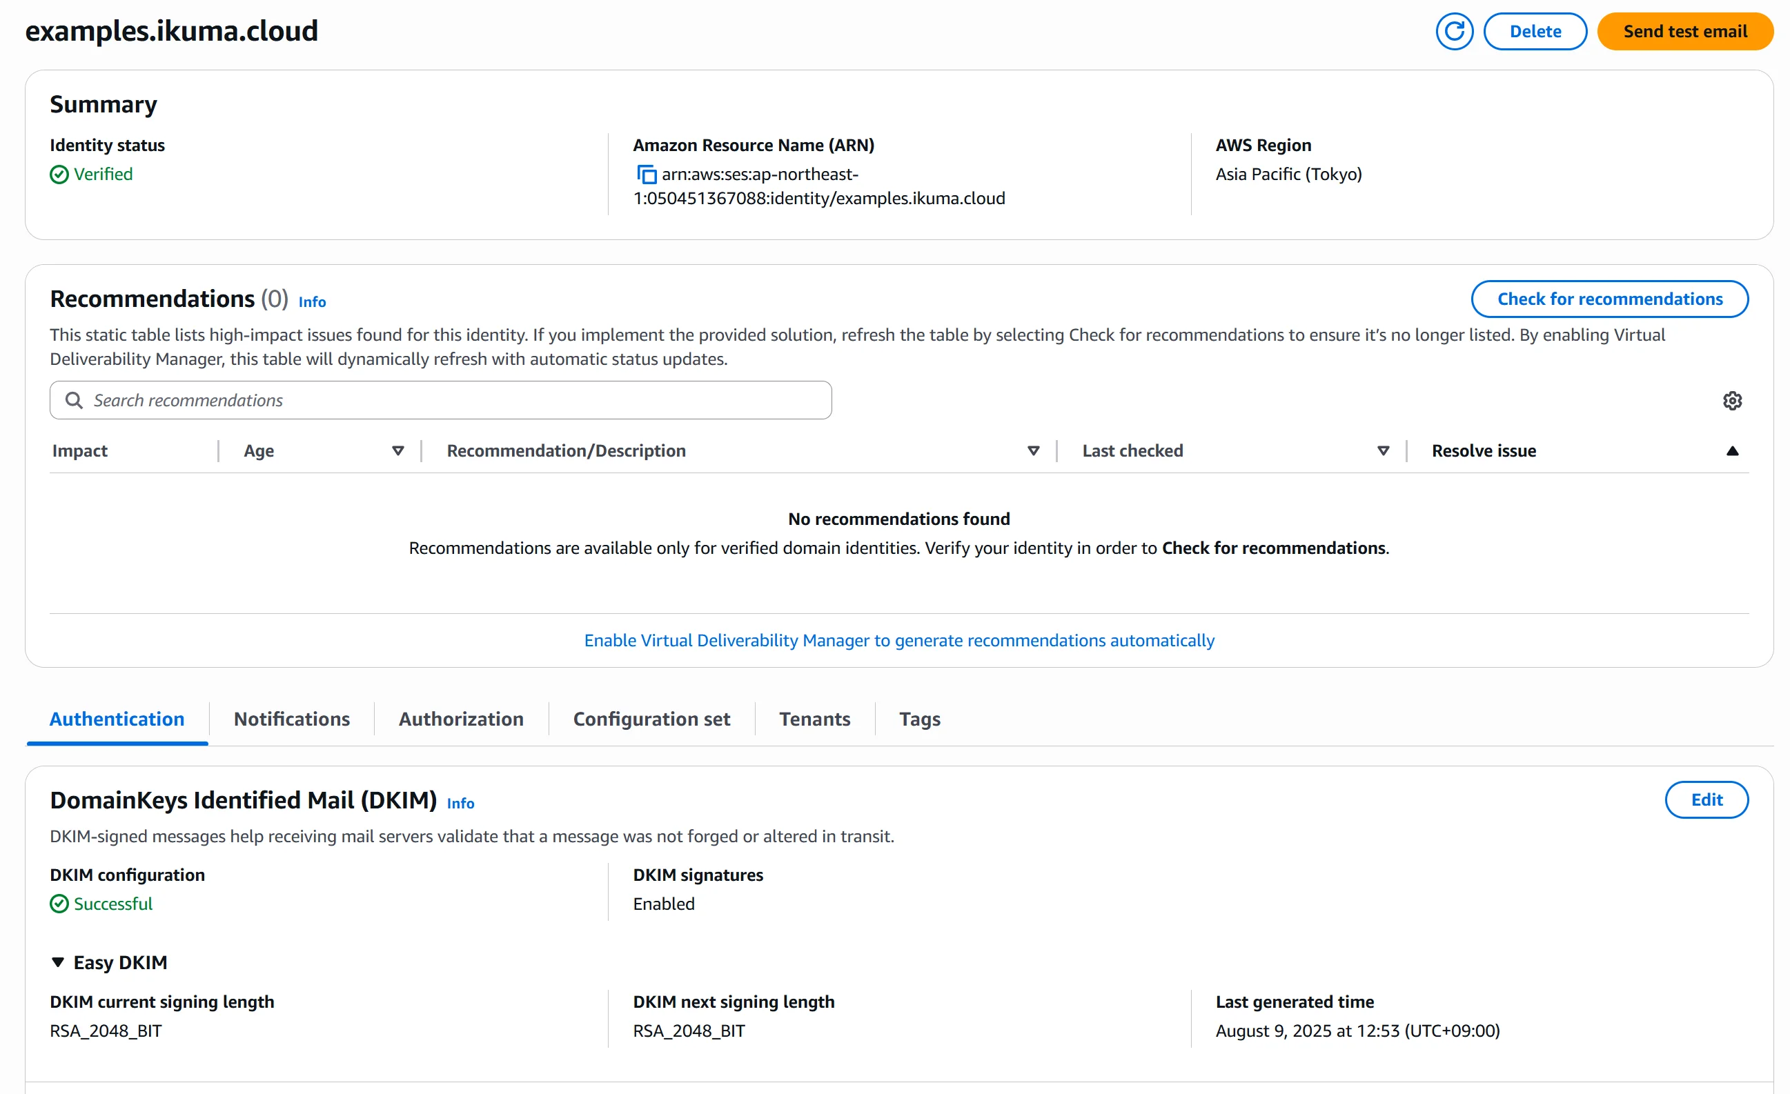Screen dimensions: 1790x1094
Task: Open the Authorization tab
Action: [x=462, y=719]
